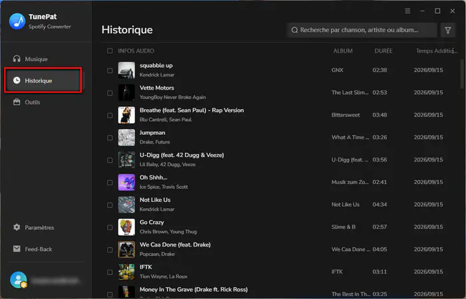Tick the U-Digg row checkbox
The height and width of the screenshot is (299, 466).
[x=110, y=160]
